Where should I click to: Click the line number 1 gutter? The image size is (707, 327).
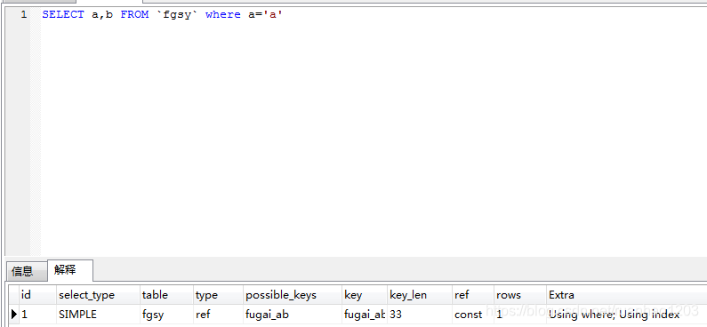click(23, 14)
